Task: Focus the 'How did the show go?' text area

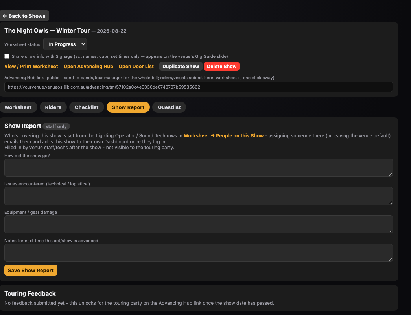Action: pos(199,168)
